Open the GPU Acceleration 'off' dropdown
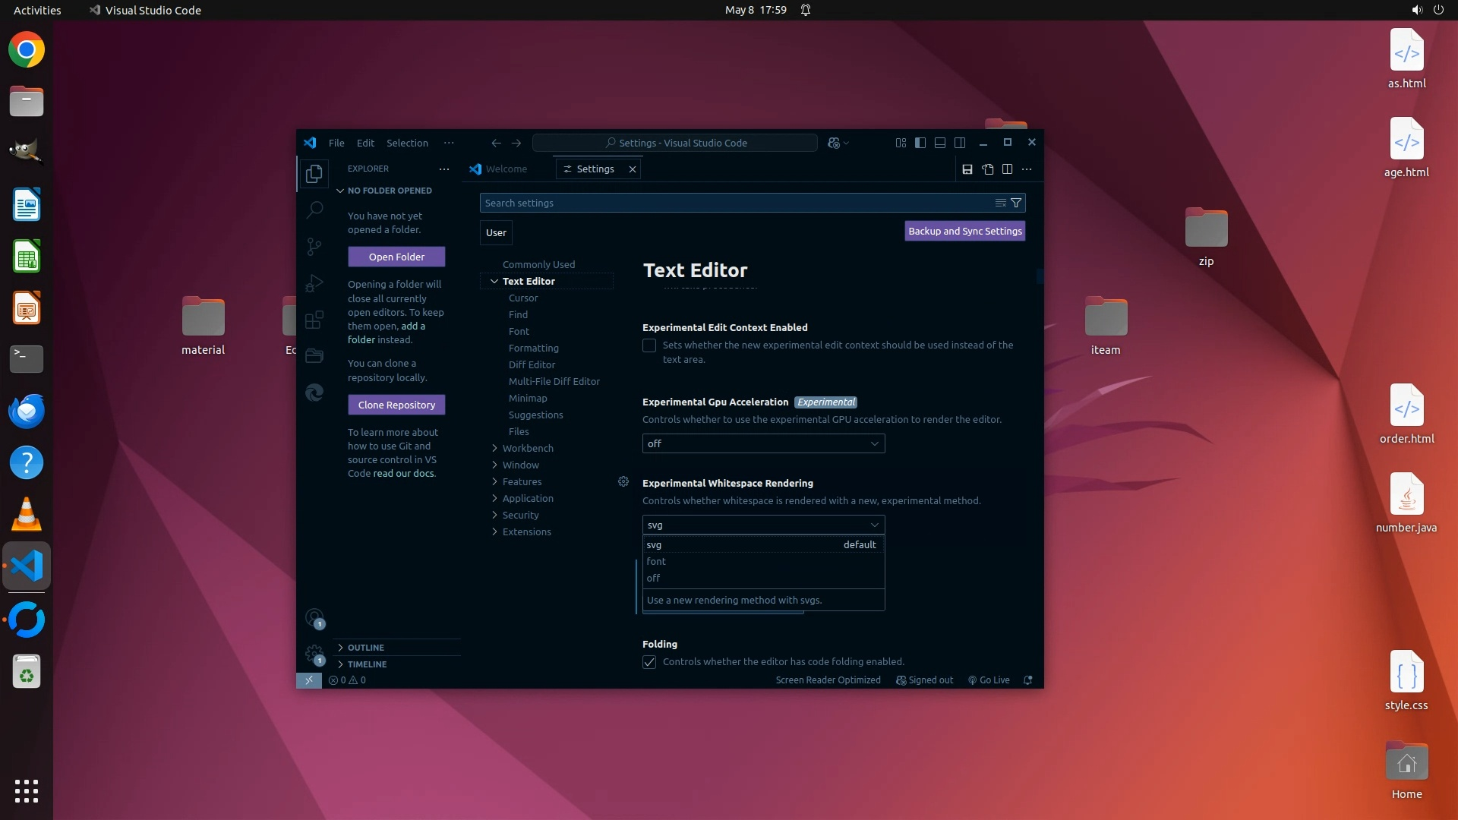 [763, 443]
